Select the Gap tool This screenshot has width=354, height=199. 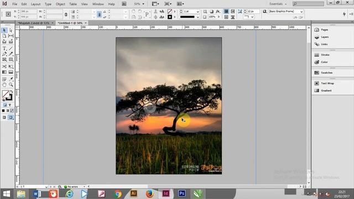pyautogui.click(x=11, y=36)
